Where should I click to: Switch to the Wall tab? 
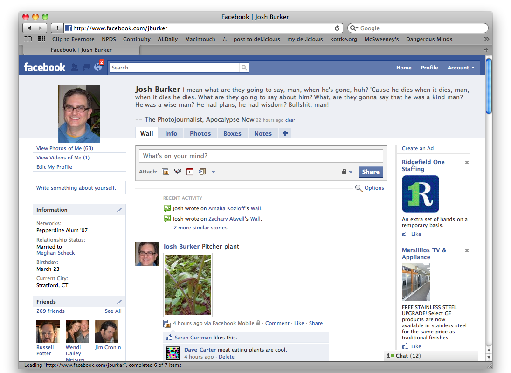(147, 133)
